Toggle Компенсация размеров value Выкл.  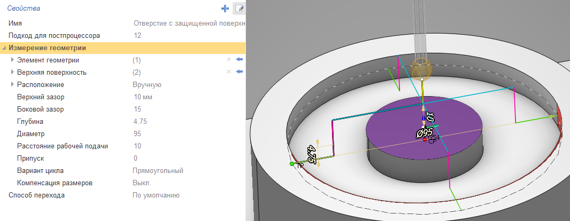[x=141, y=183]
